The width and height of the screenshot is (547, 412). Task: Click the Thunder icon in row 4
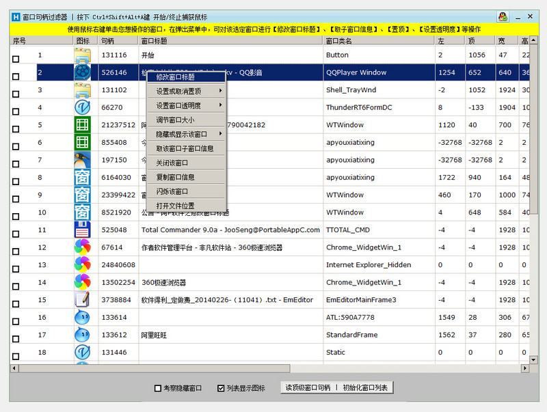(83, 107)
